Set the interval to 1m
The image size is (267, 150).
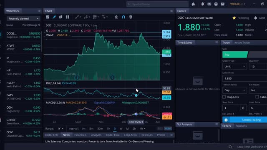click(83, 129)
